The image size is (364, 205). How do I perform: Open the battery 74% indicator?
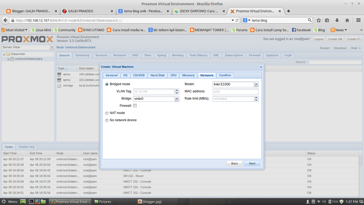(334, 202)
